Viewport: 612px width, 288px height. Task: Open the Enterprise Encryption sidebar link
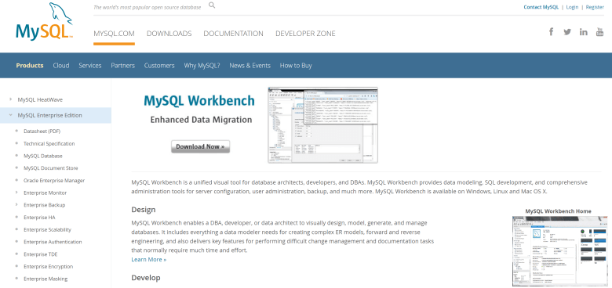(x=48, y=267)
